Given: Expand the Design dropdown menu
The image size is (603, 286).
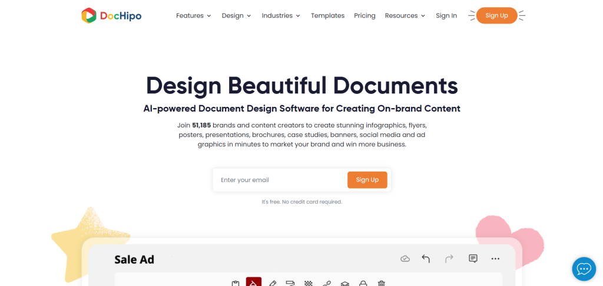Looking at the screenshot, I should (237, 16).
